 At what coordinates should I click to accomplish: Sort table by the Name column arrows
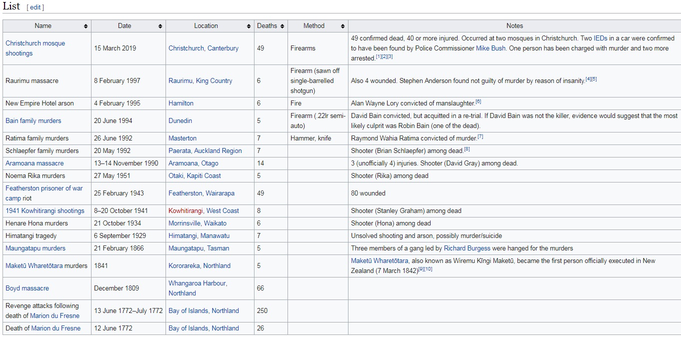[x=86, y=26]
